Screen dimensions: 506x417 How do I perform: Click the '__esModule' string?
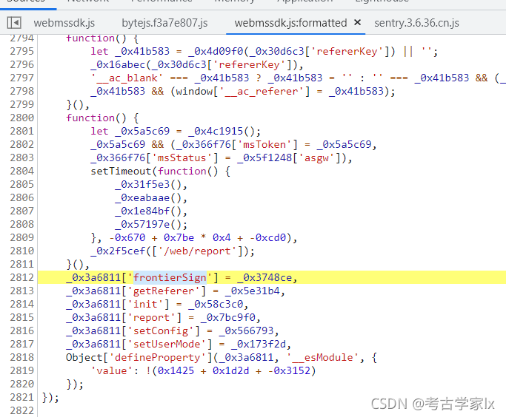pos(323,357)
